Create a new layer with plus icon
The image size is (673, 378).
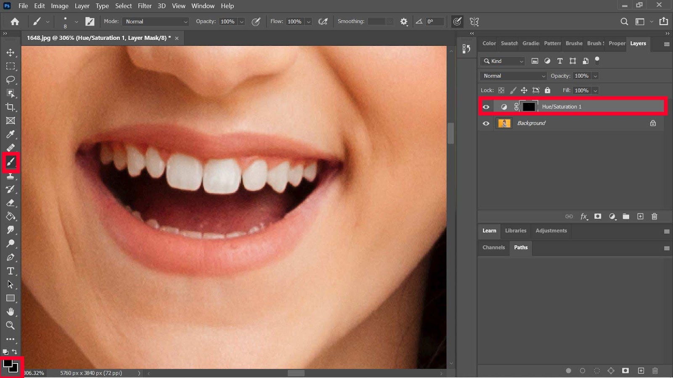pos(640,216)
